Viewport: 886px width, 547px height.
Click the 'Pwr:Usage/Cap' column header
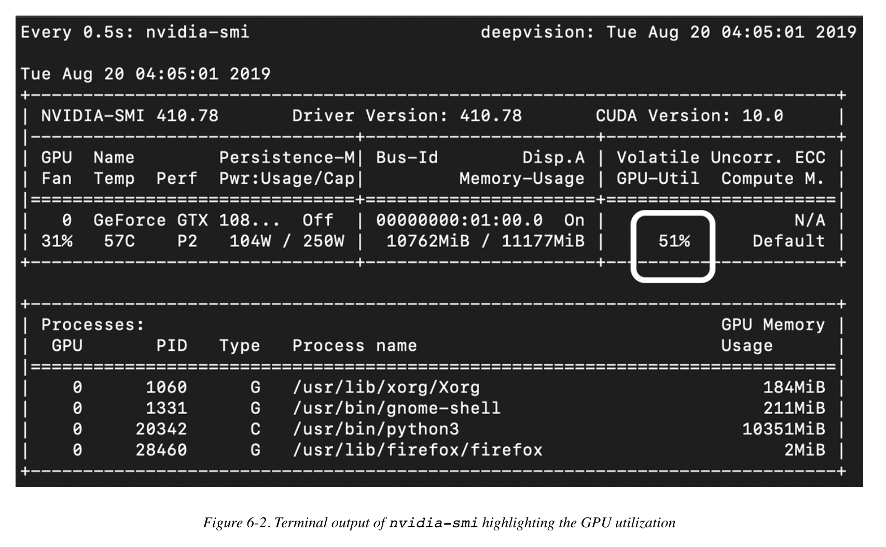click(287, 179)
